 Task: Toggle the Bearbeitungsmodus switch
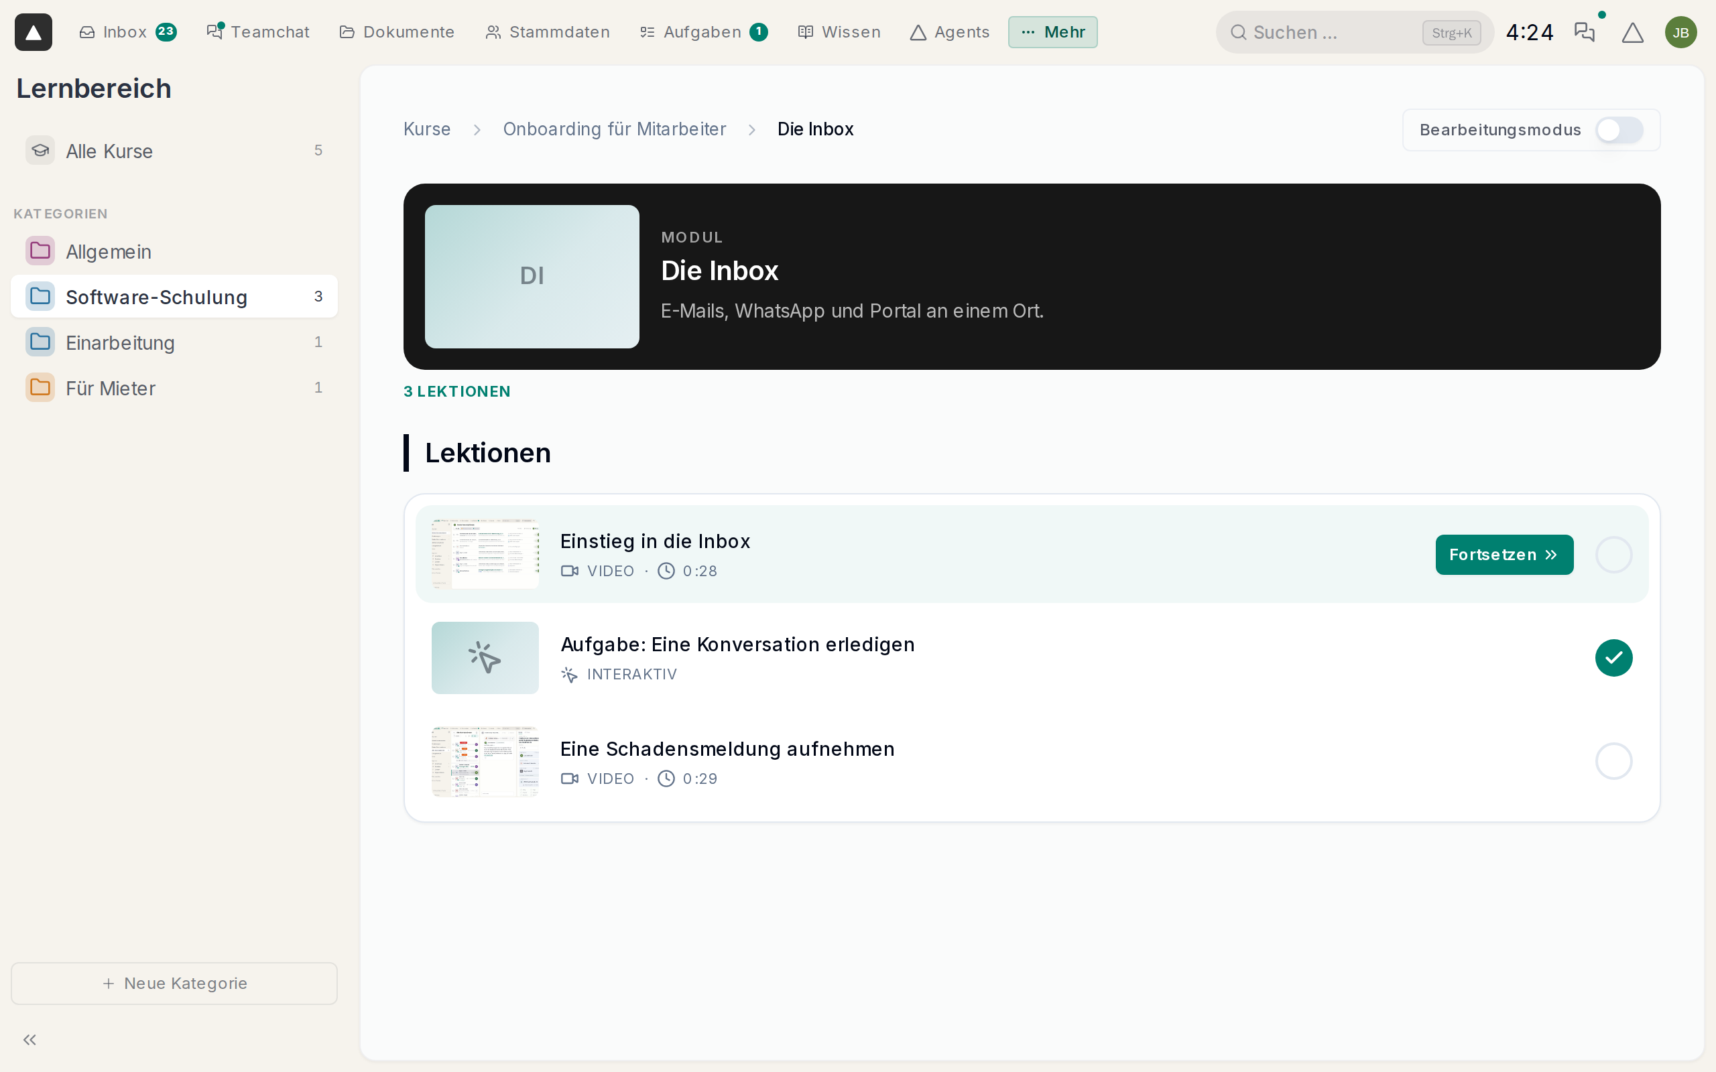1619,130
